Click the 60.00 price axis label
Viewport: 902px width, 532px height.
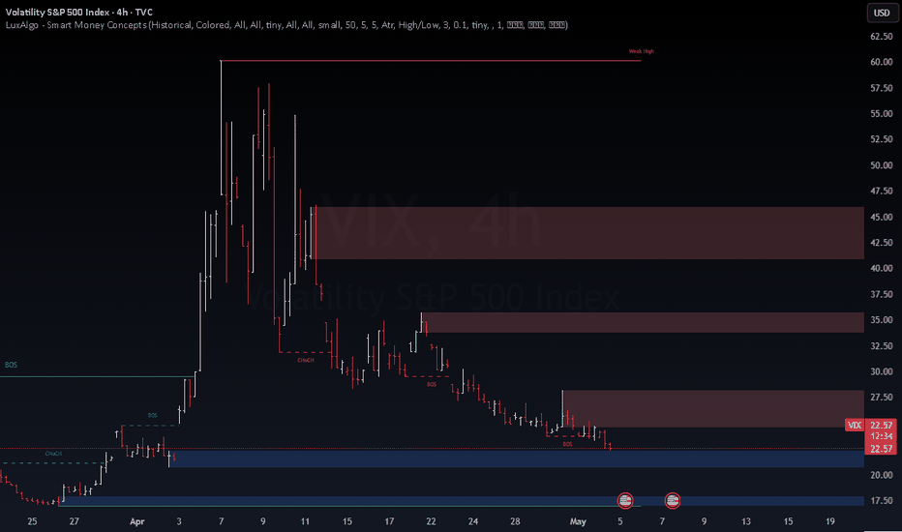882,62
